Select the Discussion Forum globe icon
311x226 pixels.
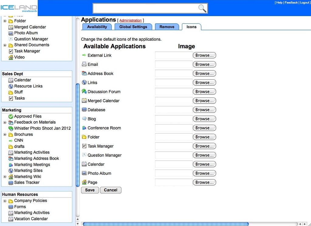click(x=84, y=91)
